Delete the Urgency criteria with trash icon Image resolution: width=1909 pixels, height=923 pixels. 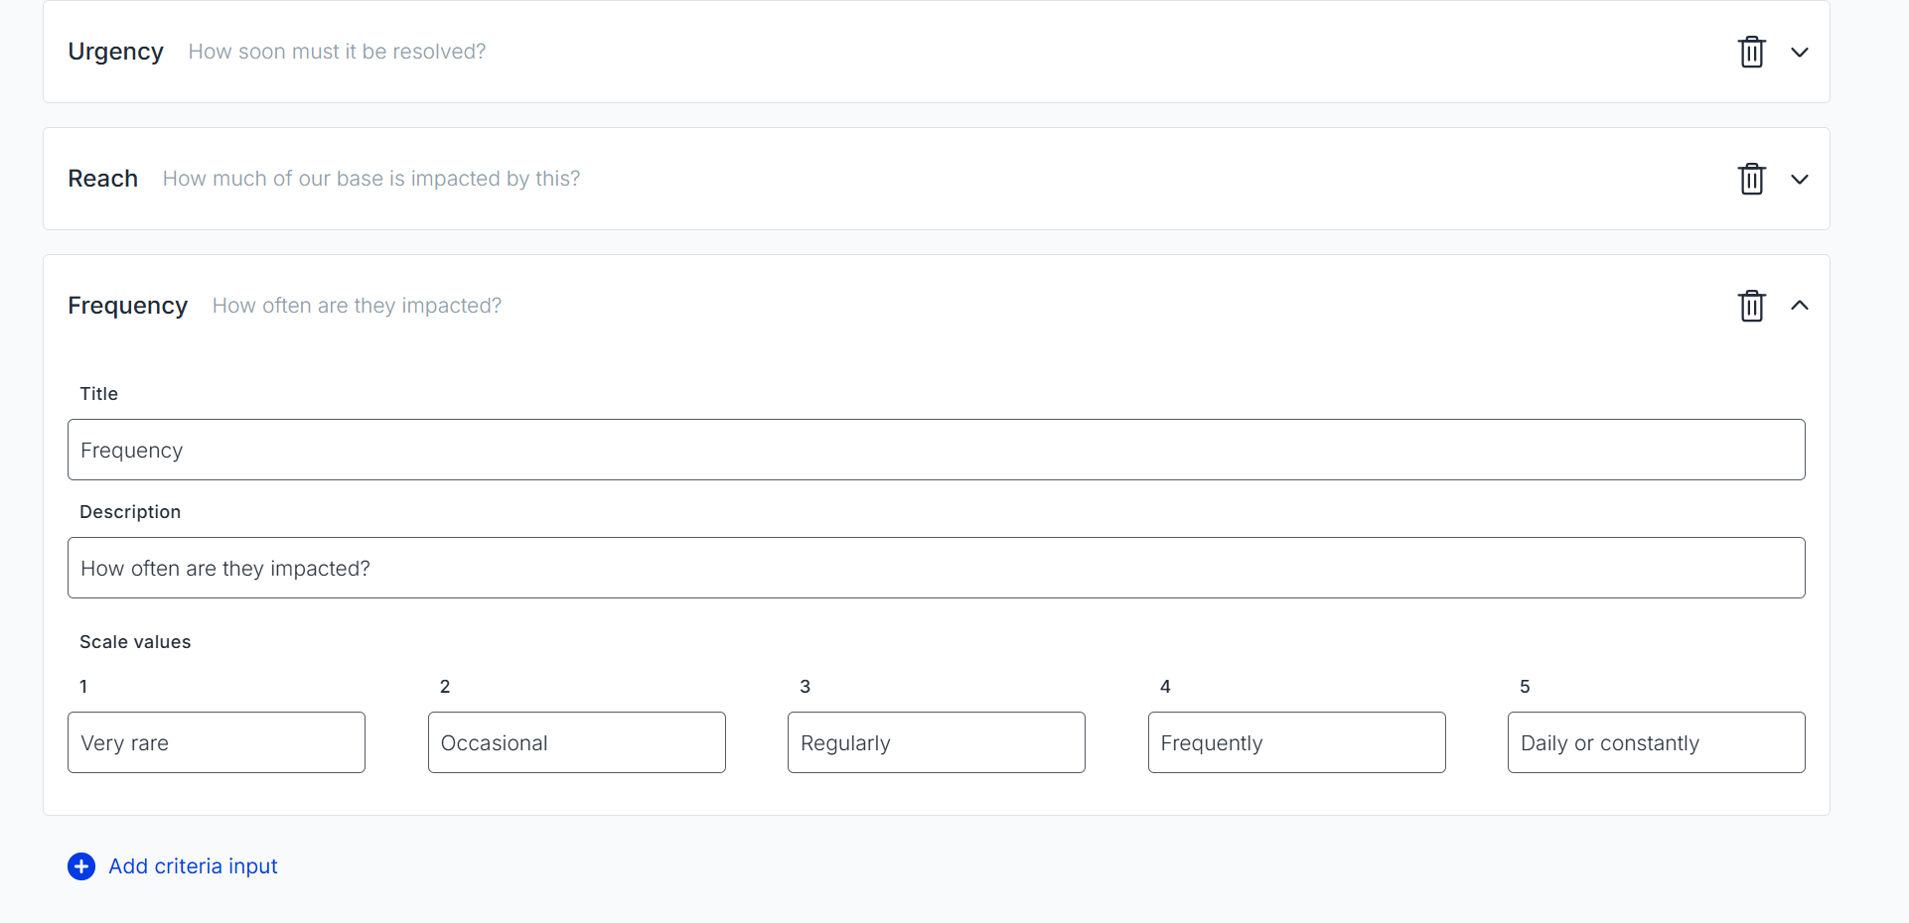(x=1751, y=52)
